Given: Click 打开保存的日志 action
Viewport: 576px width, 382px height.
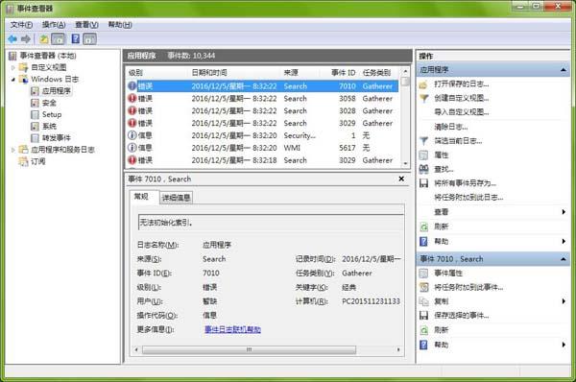Looking at the screenshot, I should pos(462,84).
